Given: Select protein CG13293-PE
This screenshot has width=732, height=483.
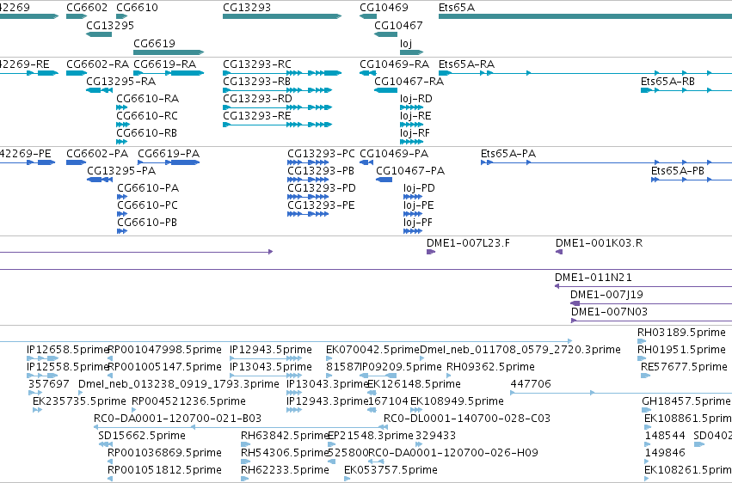Looking at the screenshot, I should click(308, 215).
